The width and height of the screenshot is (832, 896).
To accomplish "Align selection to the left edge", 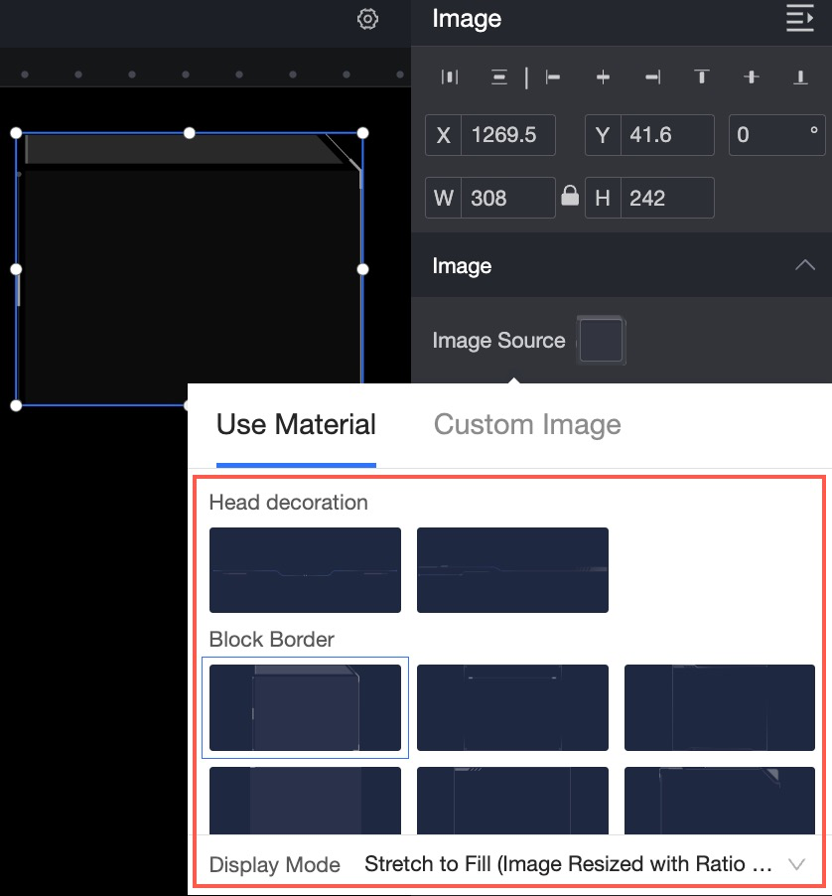I will 553,76.
